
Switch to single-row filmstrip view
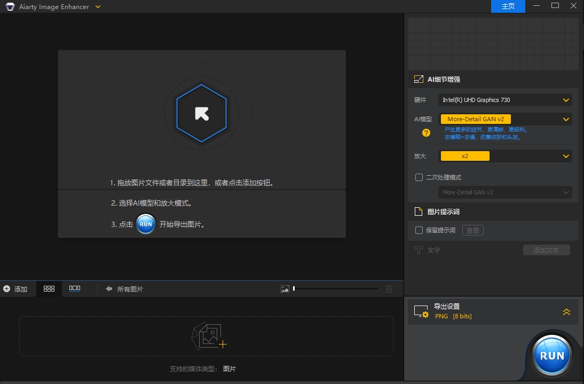tap(75, 288)
